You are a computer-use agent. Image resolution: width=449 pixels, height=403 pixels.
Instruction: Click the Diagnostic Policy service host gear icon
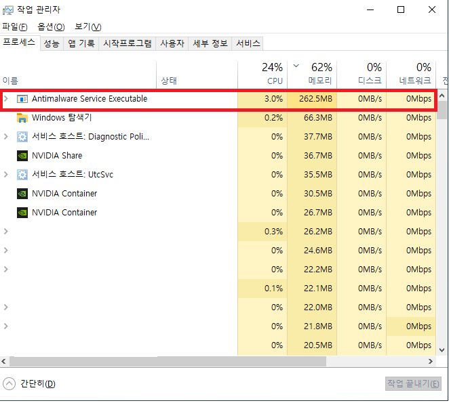coord(22,137)
